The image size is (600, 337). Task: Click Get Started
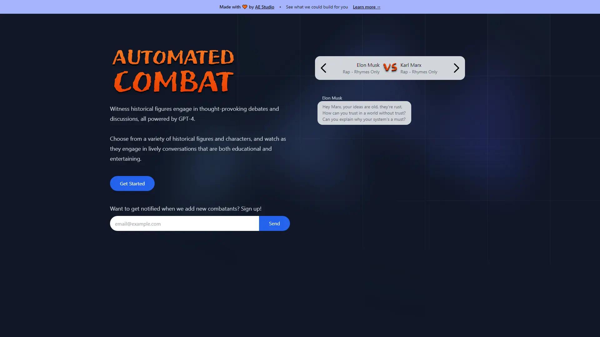(x=132, y=183)
